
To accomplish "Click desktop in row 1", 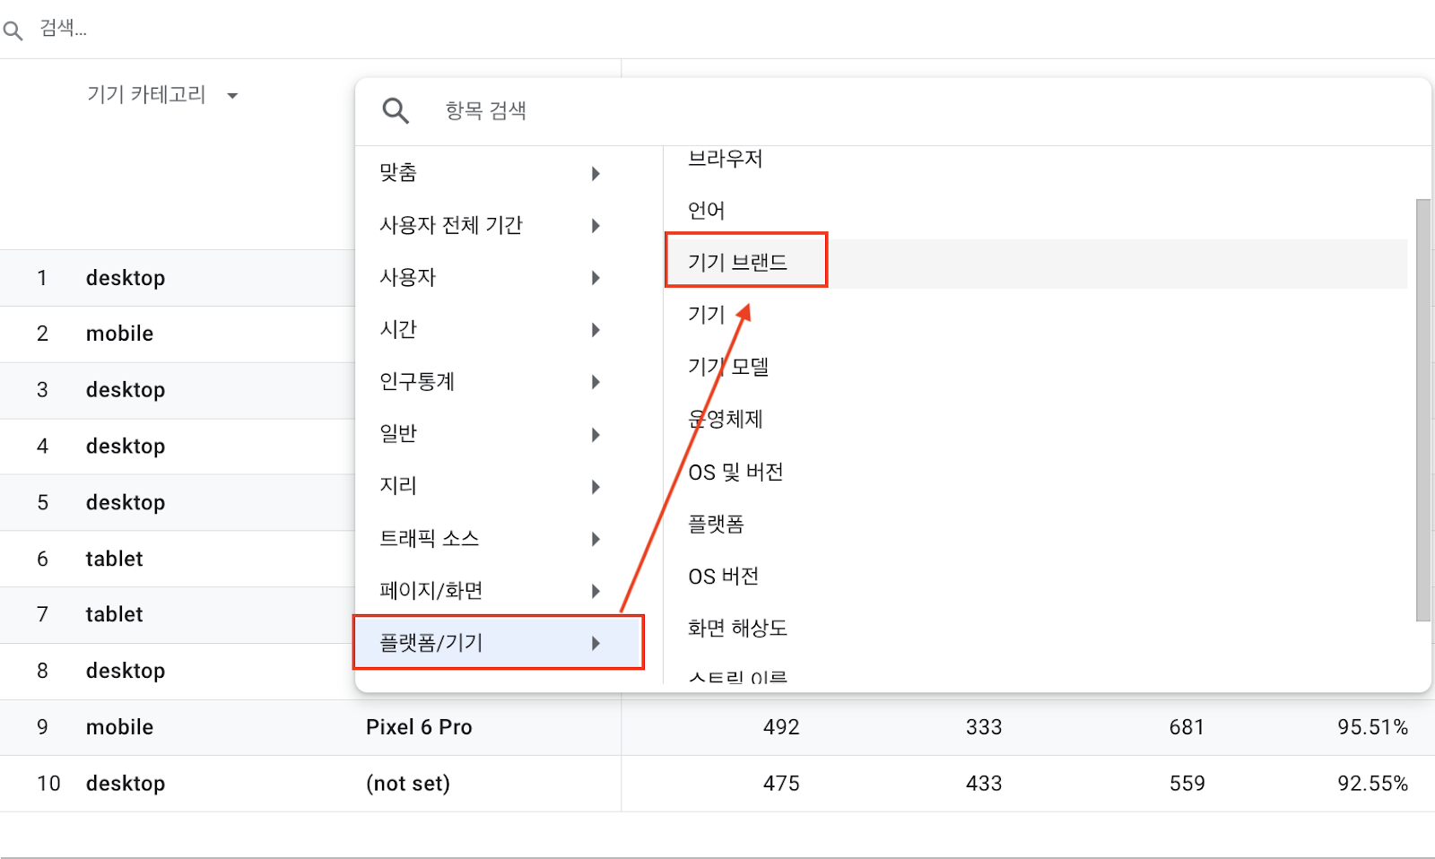I will pyautogui.click(x=126, y=278).
